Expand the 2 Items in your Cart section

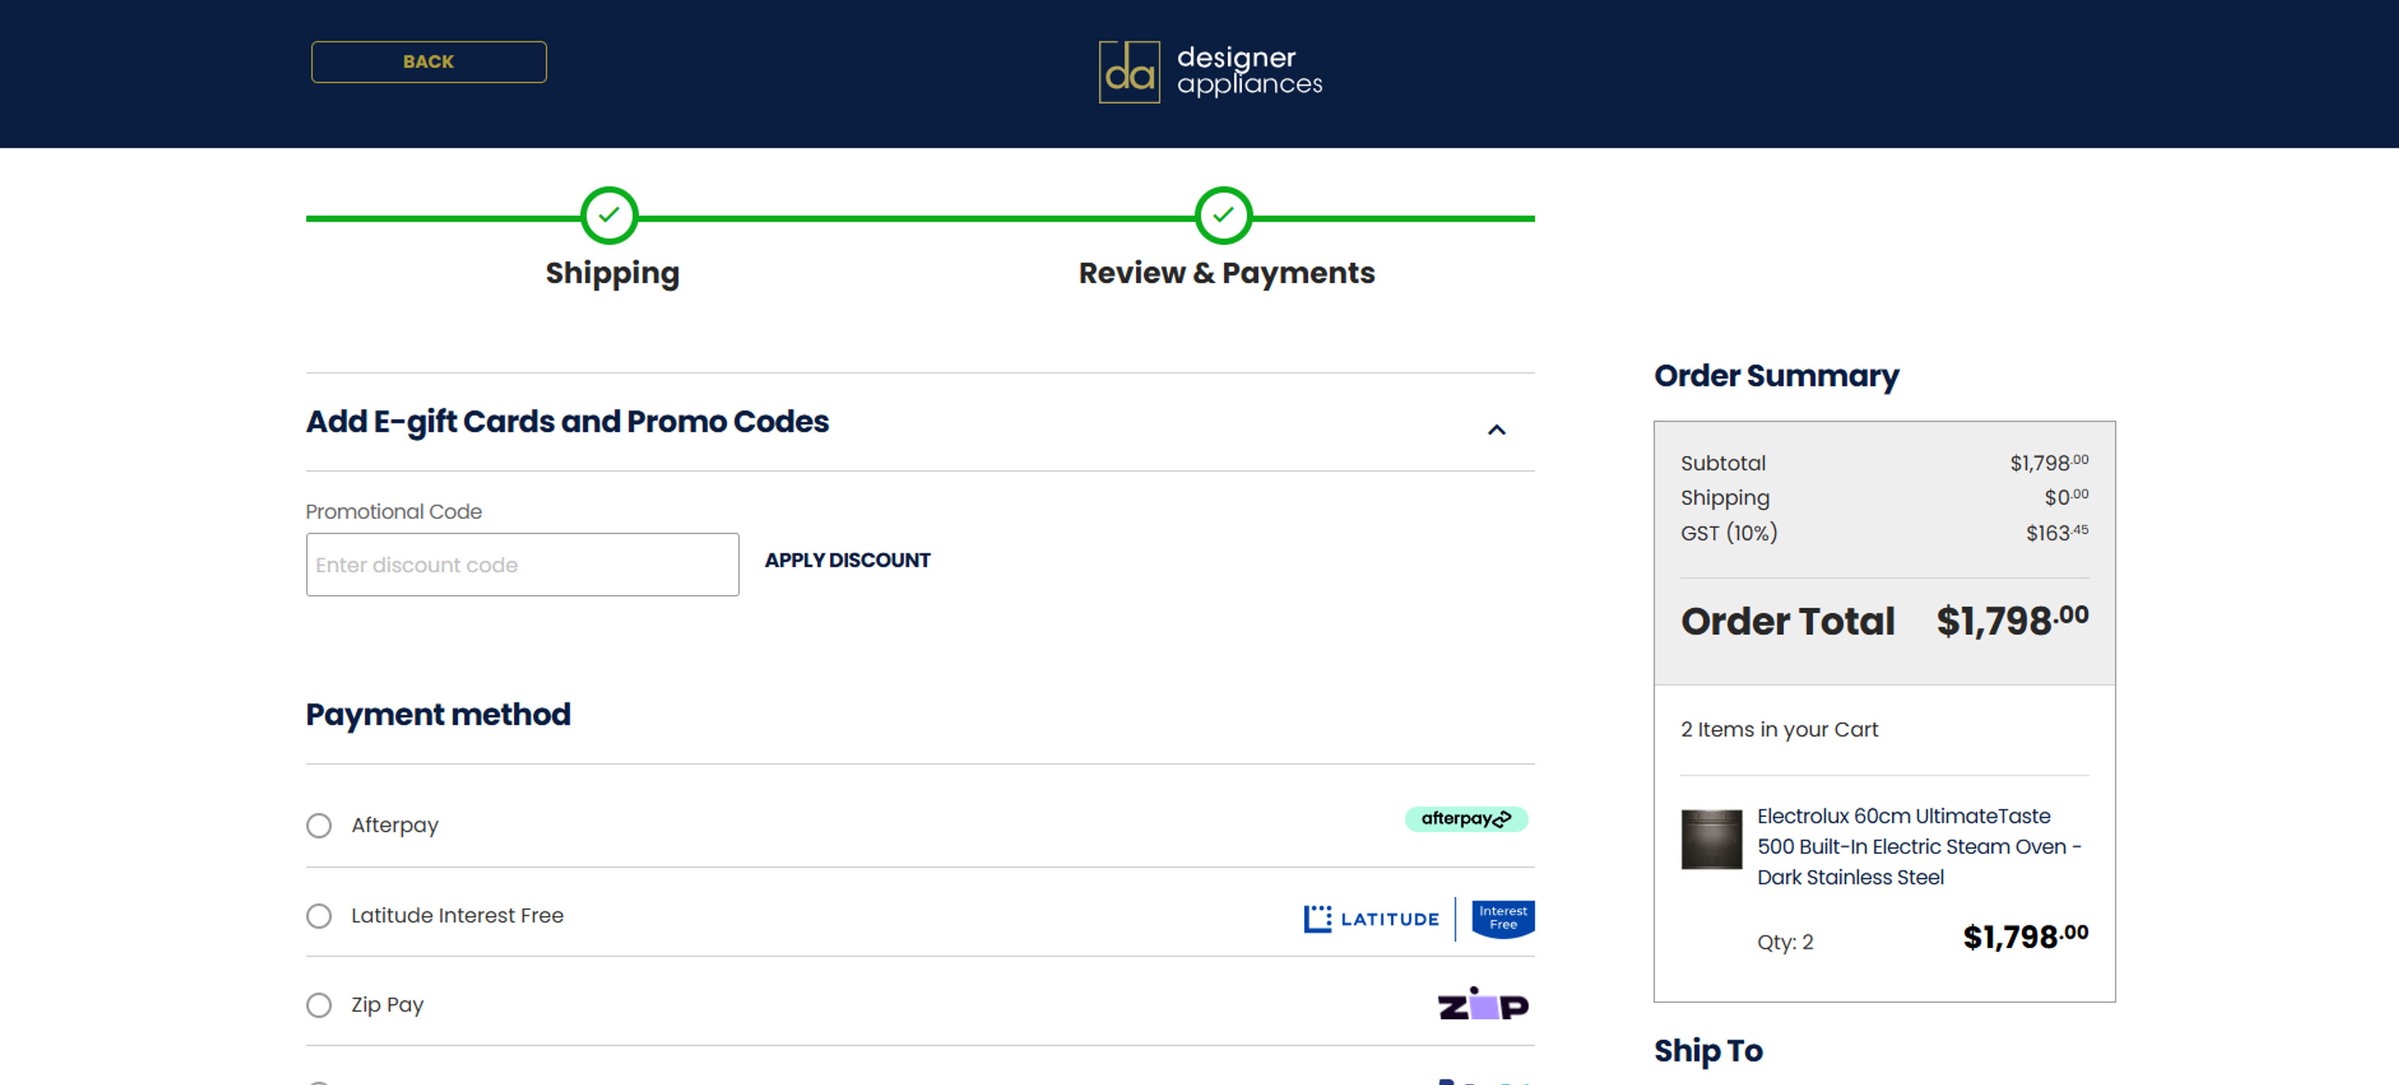(x=1779, y=730)
